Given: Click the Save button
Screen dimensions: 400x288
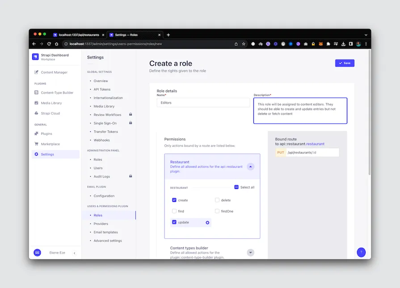Looking at the screenshot, I should pyautogui.click(x=345, y=63).
